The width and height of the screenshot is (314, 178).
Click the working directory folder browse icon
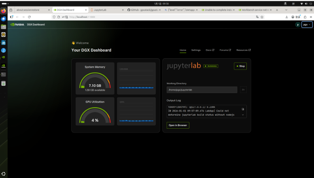(243, 90)
